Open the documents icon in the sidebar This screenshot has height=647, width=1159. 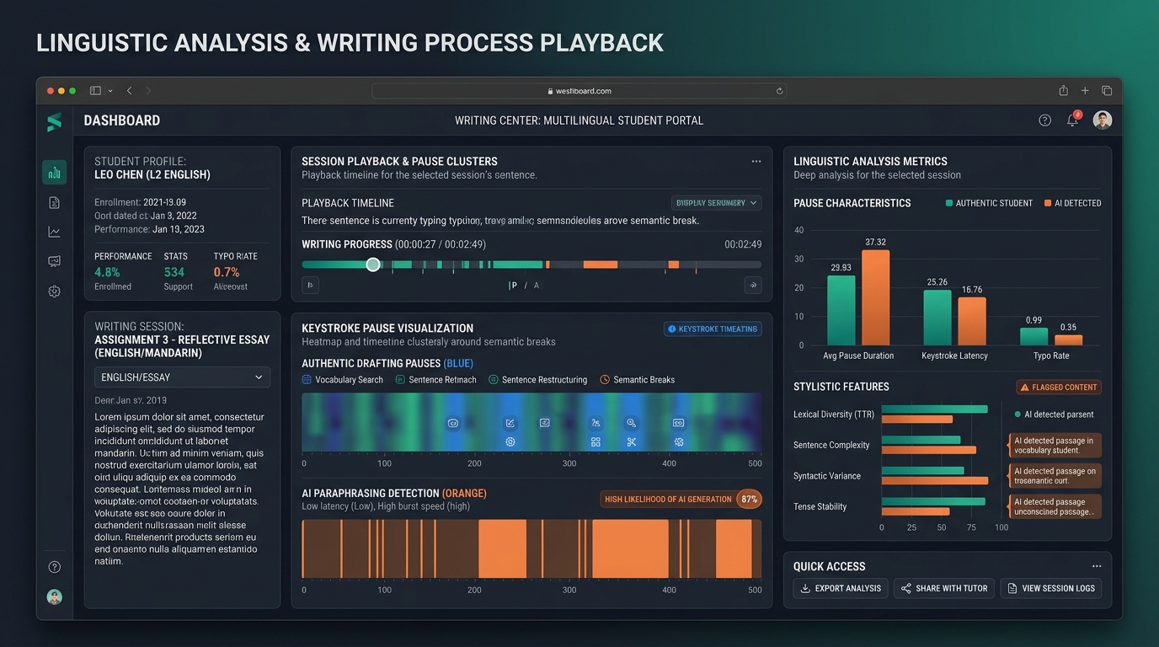[x=55, y=202]
